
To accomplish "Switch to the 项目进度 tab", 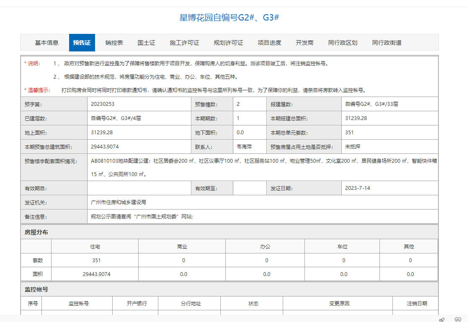I will pos(270,43).
